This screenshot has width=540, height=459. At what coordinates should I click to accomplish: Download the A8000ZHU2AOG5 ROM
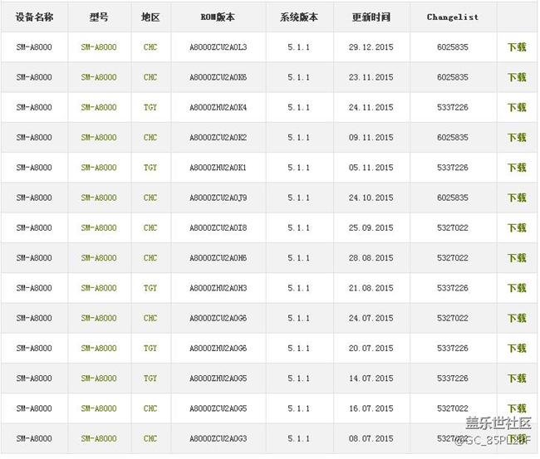point(517,378)
